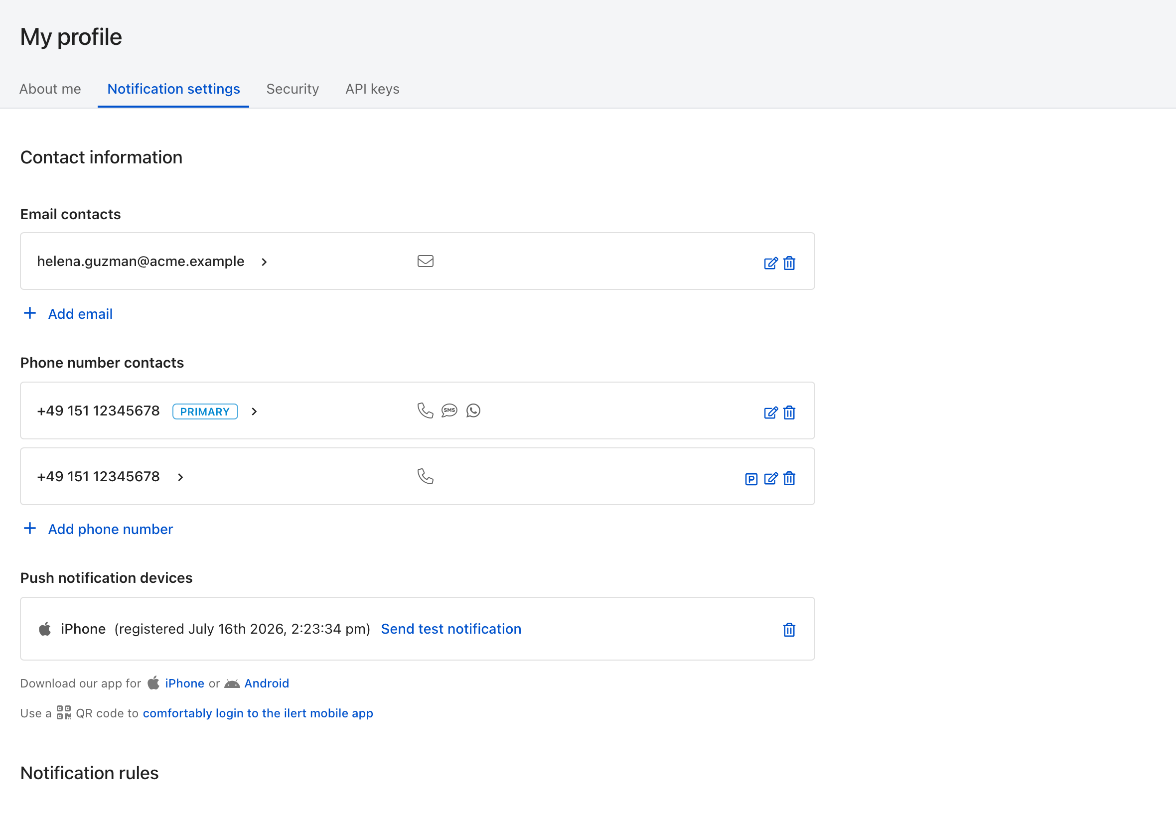Viewport: 1176px width, 817px height.
Task: Click the helena.guzman@acme.example email text
Action: click(141, 261)
